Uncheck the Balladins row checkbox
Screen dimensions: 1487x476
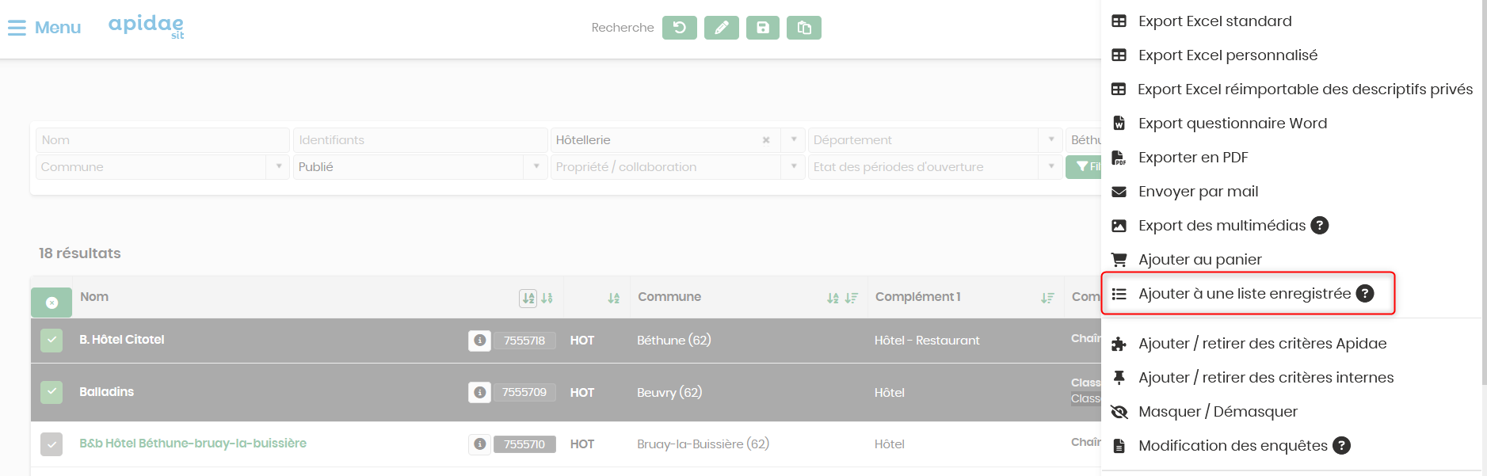click(x=51, y=392)
